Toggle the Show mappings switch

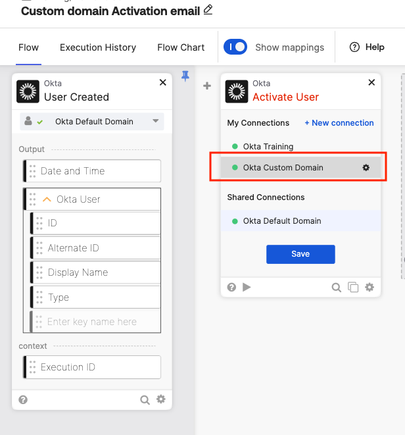pos(235,47)
